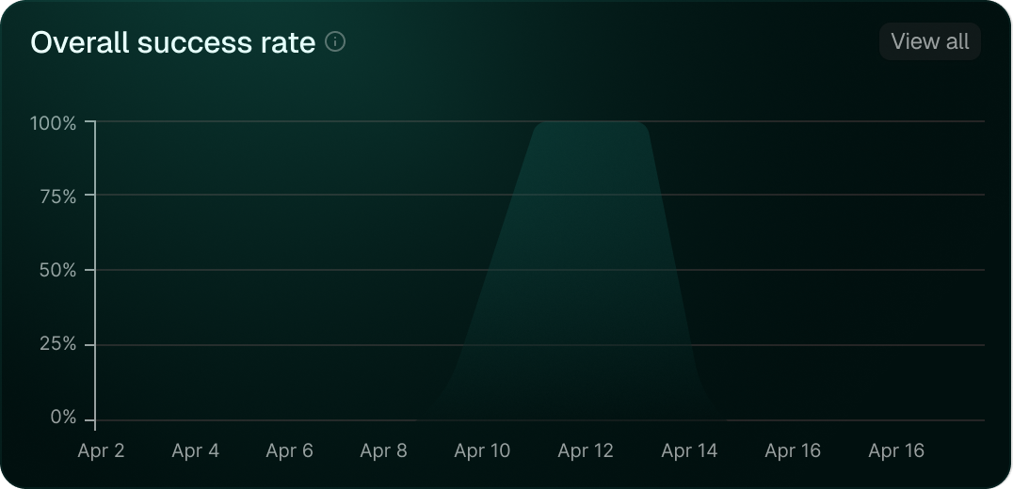
Task: Select the Apr 10 date label
Action: pyautogui.click(x=482, y=451)
